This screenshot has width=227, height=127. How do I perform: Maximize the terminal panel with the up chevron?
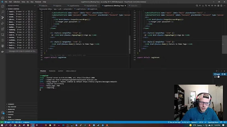(221, 71)
